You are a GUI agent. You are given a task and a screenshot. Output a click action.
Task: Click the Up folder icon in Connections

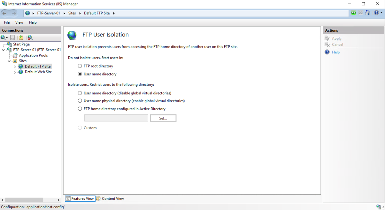[21, 38]
